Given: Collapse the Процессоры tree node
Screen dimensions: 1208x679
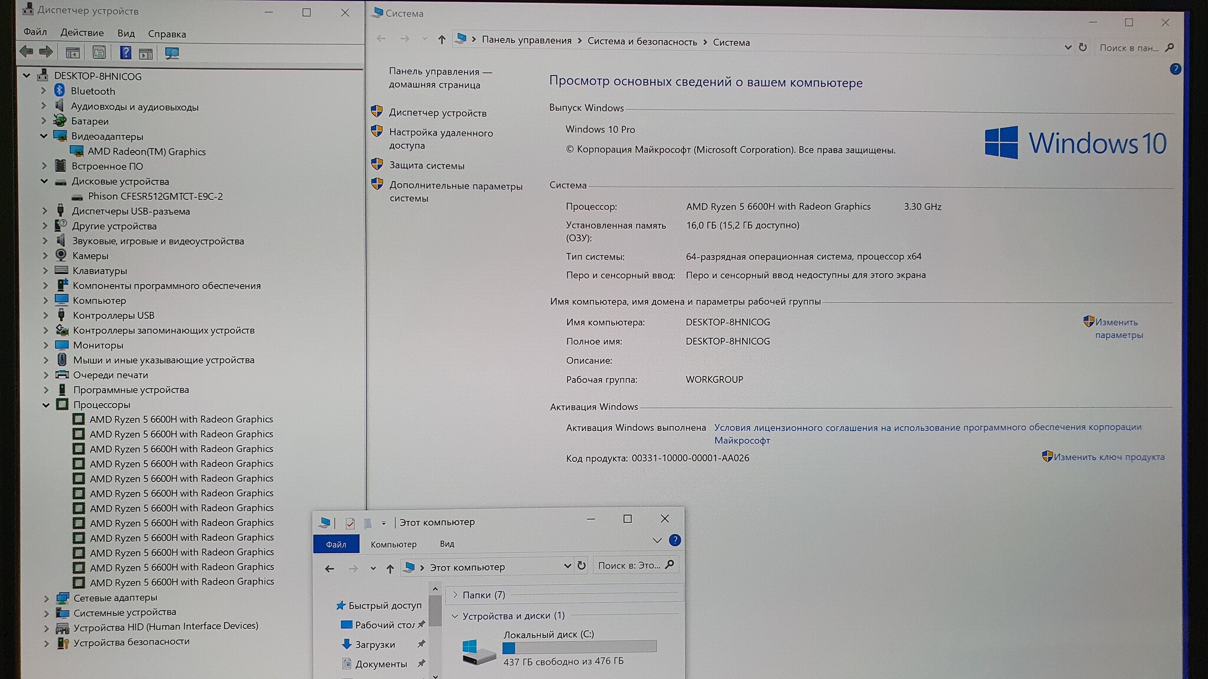Looking at the screenshot, I should pyautogui.click(x=46, y=405).
